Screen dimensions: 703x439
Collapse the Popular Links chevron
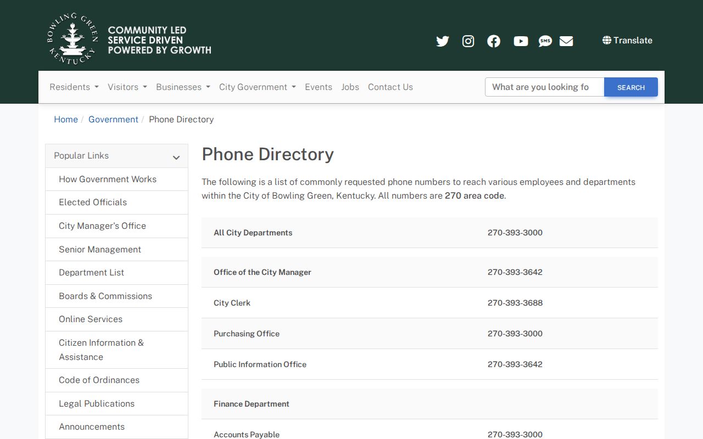(x=176, y=157)
